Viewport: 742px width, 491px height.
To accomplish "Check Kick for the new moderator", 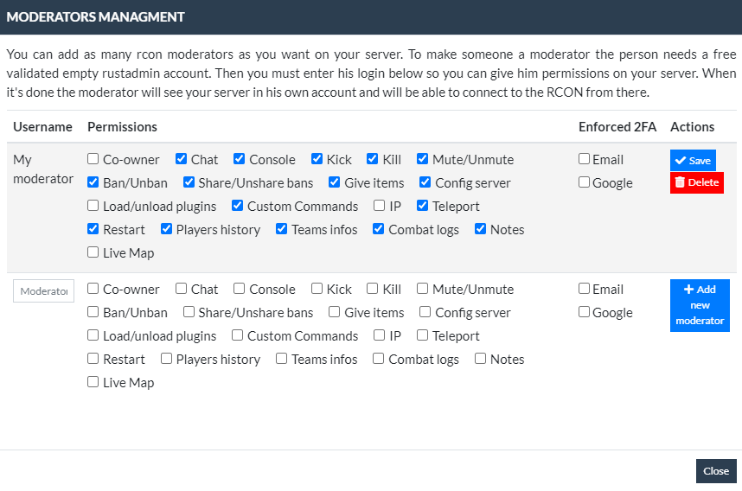I will [317, 289].
